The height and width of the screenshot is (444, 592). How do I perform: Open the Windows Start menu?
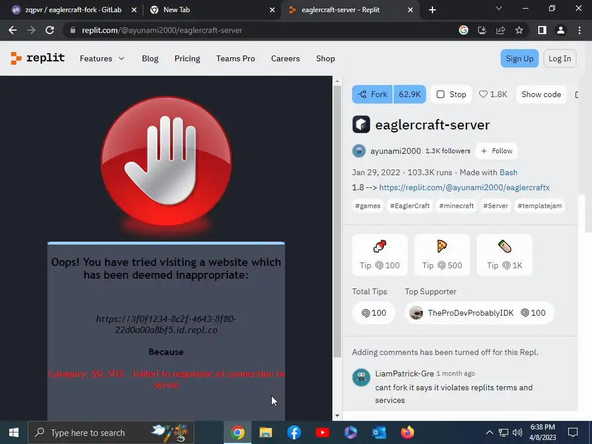[x=14, y=432]
